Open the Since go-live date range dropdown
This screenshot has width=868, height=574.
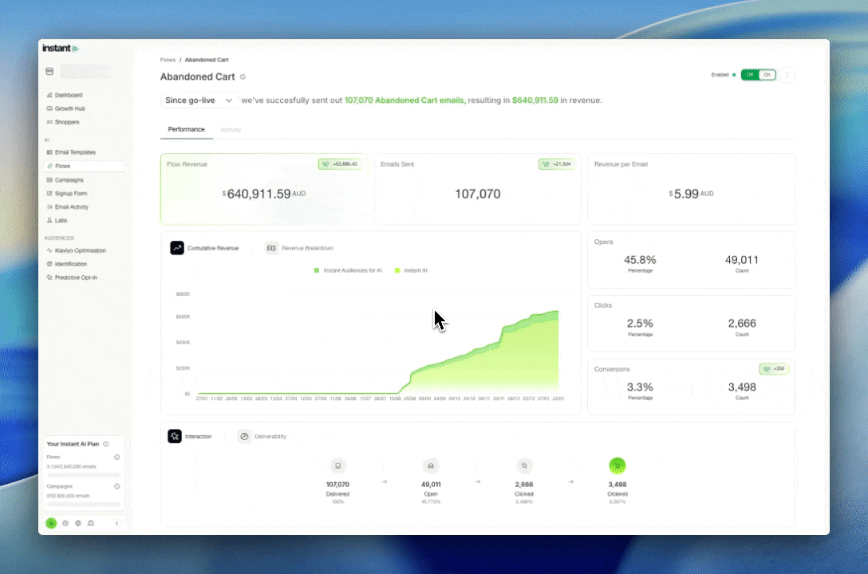pyautogui.click(x=198, y=100)
